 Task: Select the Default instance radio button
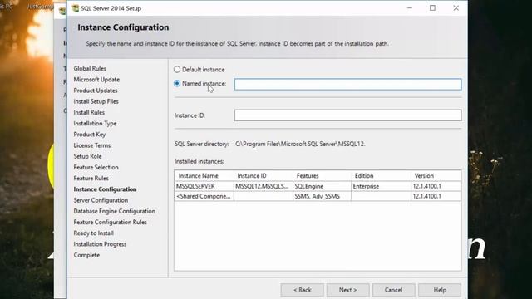[x=177, y=70]
